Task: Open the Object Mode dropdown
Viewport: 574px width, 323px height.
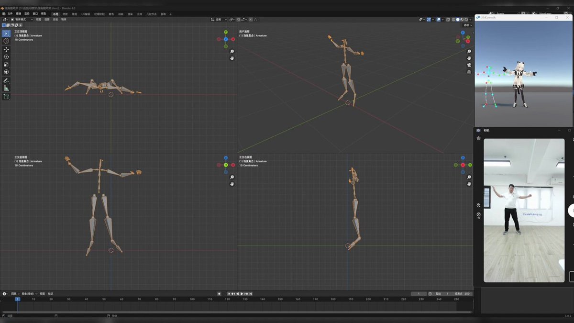Action: point(22,20)
